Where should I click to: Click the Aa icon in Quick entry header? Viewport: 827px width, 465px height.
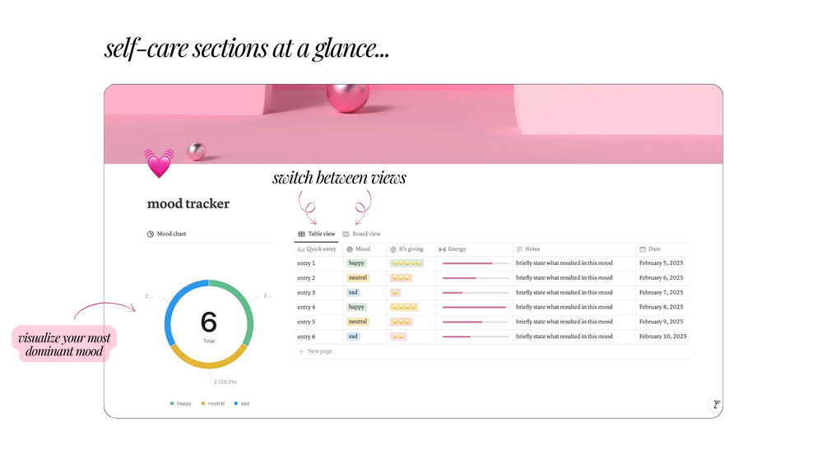click(300, 249)
